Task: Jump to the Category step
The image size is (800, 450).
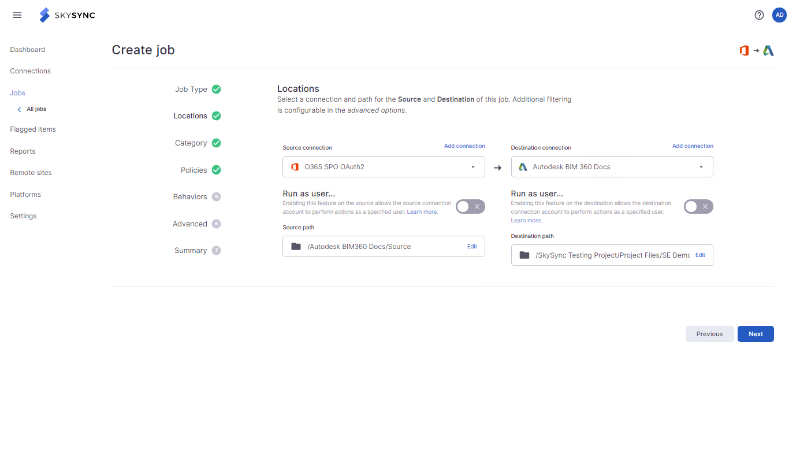Action: tap(191, 143)
